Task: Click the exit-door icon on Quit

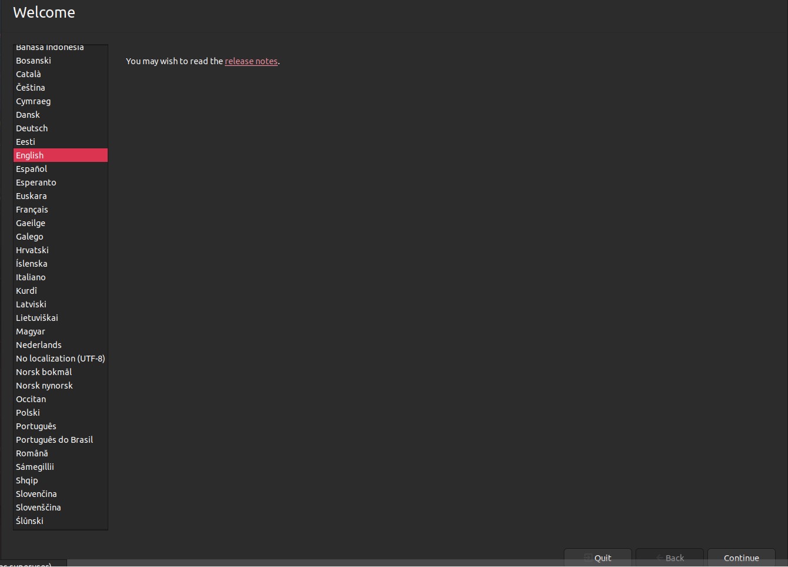Action: [588, 557]
